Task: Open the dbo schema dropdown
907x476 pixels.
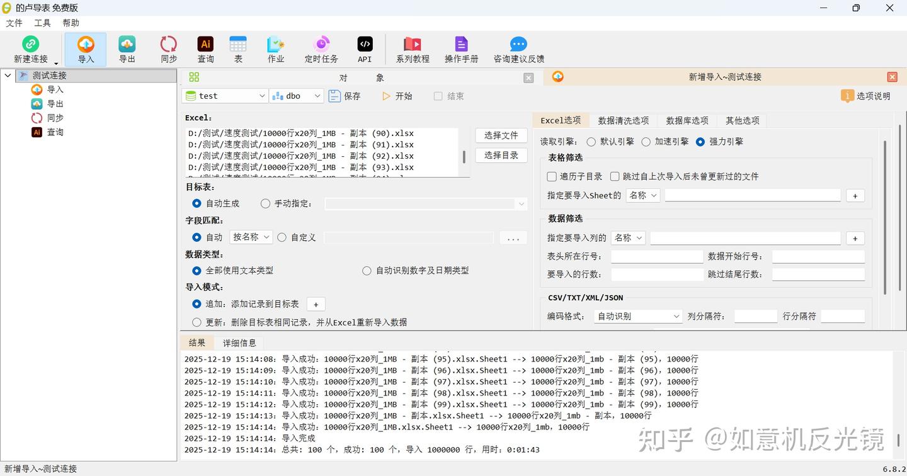Action: click(x=296, y=96)
